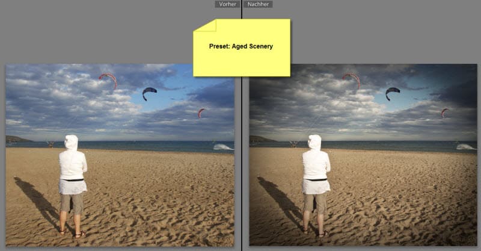Viewport: 481px width, 251px height.
Task: Select the after photo's red kite at top
Action: 352,79
